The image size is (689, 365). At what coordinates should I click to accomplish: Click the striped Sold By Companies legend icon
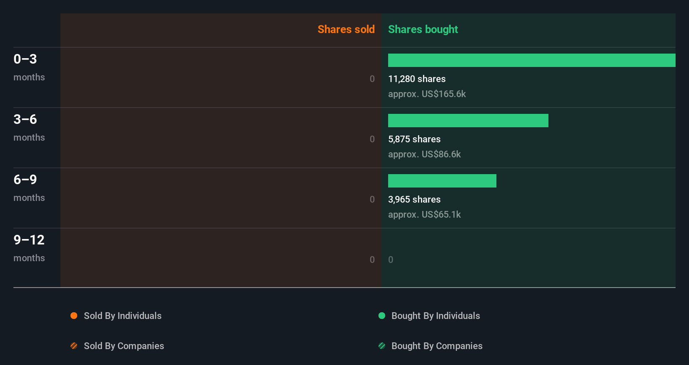[x=74, y=346]
